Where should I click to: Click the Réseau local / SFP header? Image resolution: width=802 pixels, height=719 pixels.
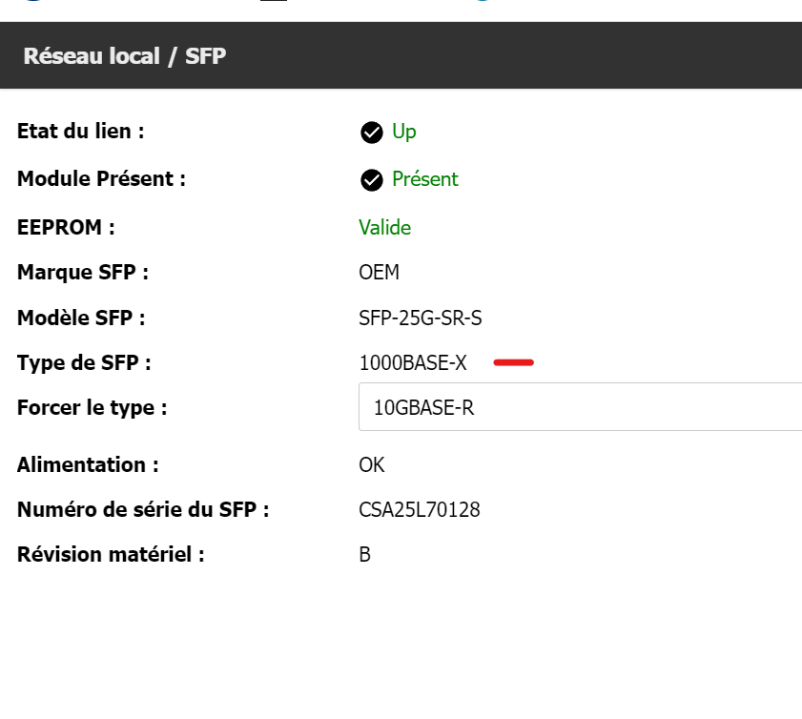(125, 55)
